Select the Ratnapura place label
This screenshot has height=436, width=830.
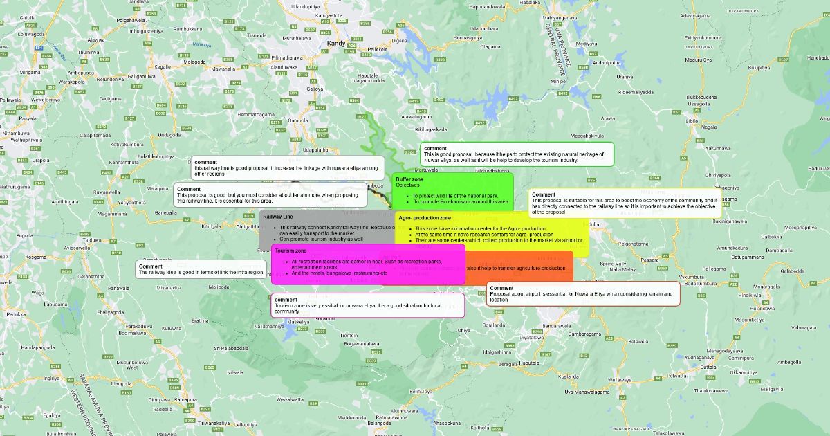tap(185, 399)
